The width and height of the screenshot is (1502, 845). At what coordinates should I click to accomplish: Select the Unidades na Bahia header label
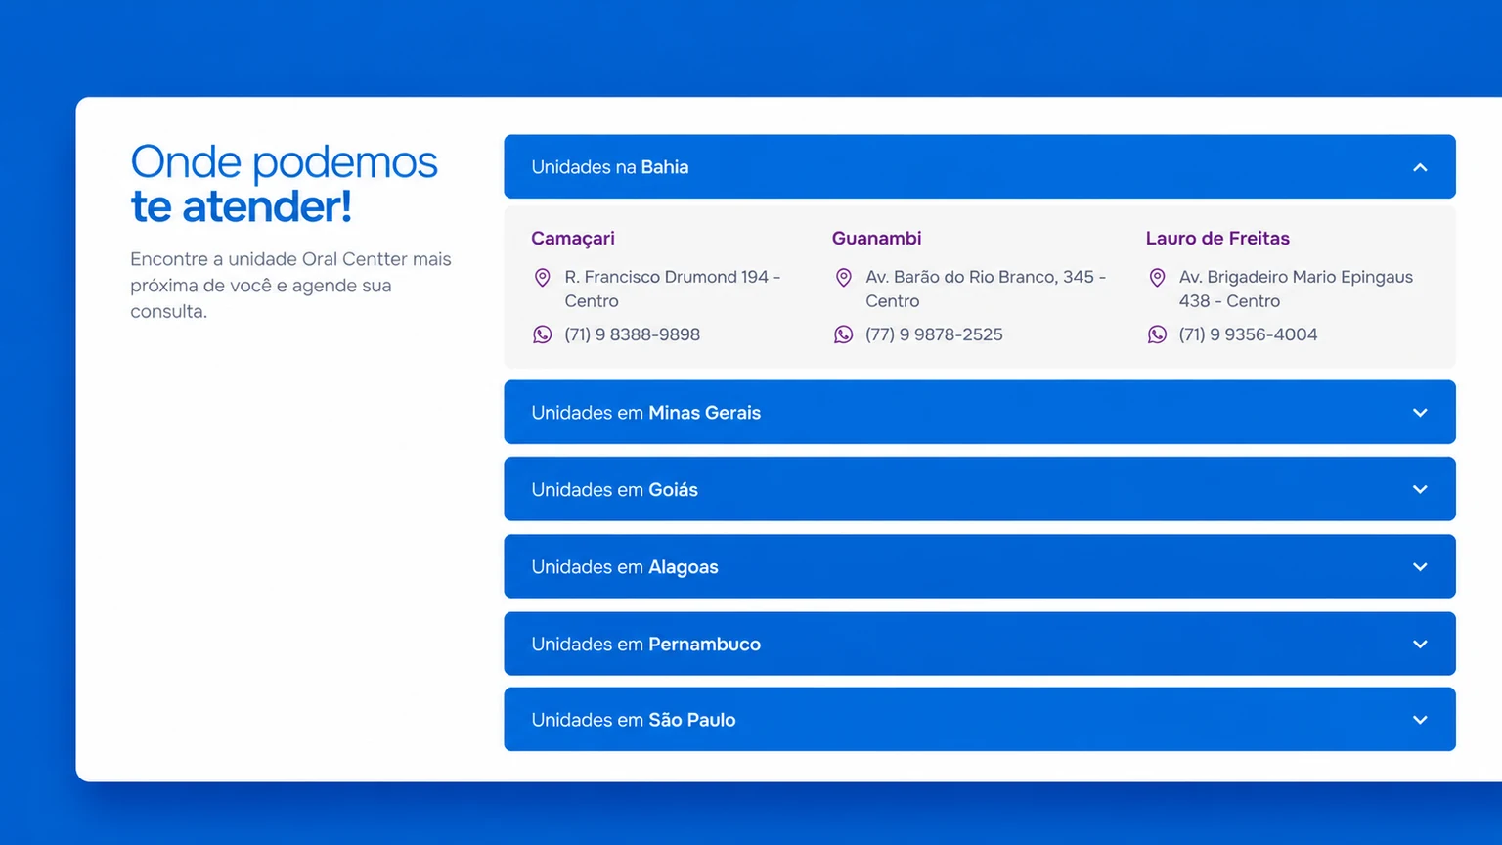[610, 167]
